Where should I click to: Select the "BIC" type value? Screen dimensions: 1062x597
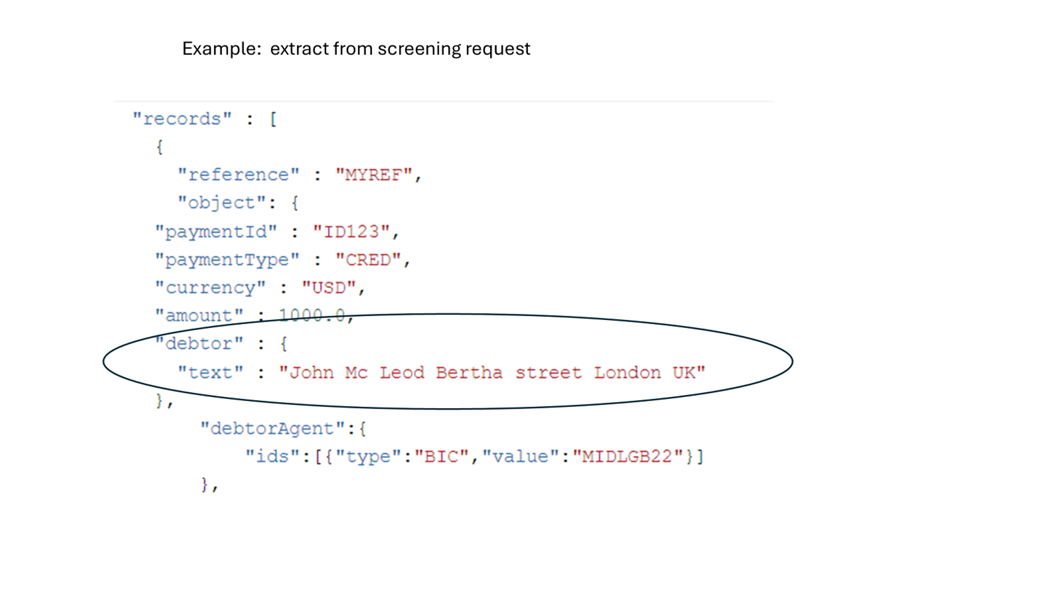click(x=441, y=457)
